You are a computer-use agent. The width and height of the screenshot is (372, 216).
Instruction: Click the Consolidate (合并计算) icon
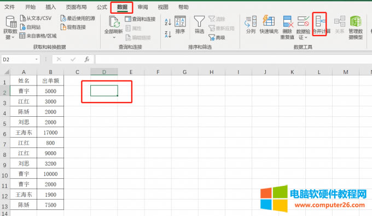pos(319,22)
